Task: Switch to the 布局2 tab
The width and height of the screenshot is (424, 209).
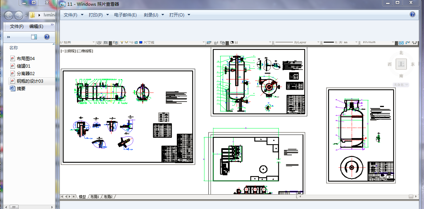Action: pos(108,196)
